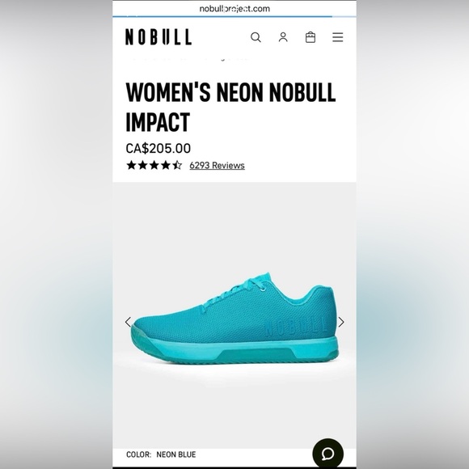
Task: Show next product image with right arrow
Action: pyautogui.click(x=341, y=322)
